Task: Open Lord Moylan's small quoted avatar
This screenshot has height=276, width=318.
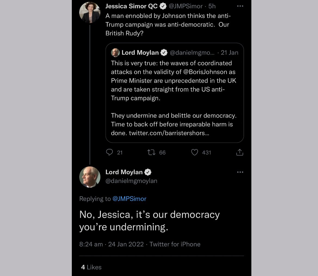Action: pos(115,53)
